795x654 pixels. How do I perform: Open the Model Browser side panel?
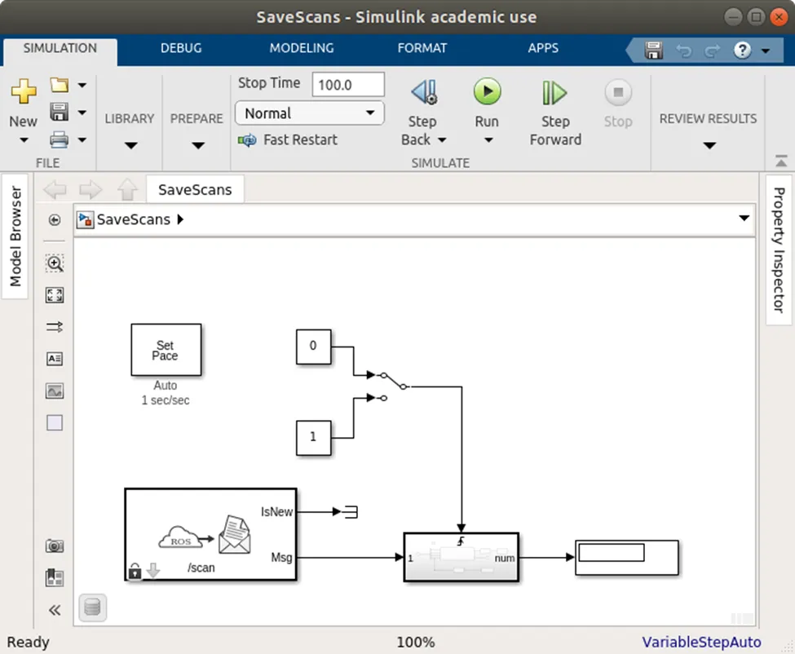click(x=15, y=236)
